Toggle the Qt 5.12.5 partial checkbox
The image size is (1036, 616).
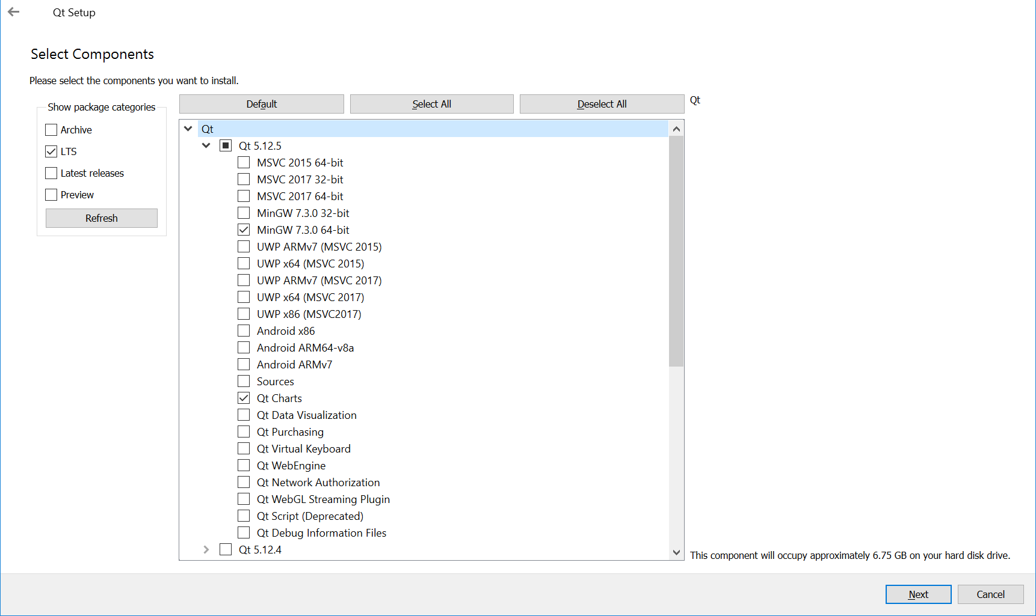point(226,145)
